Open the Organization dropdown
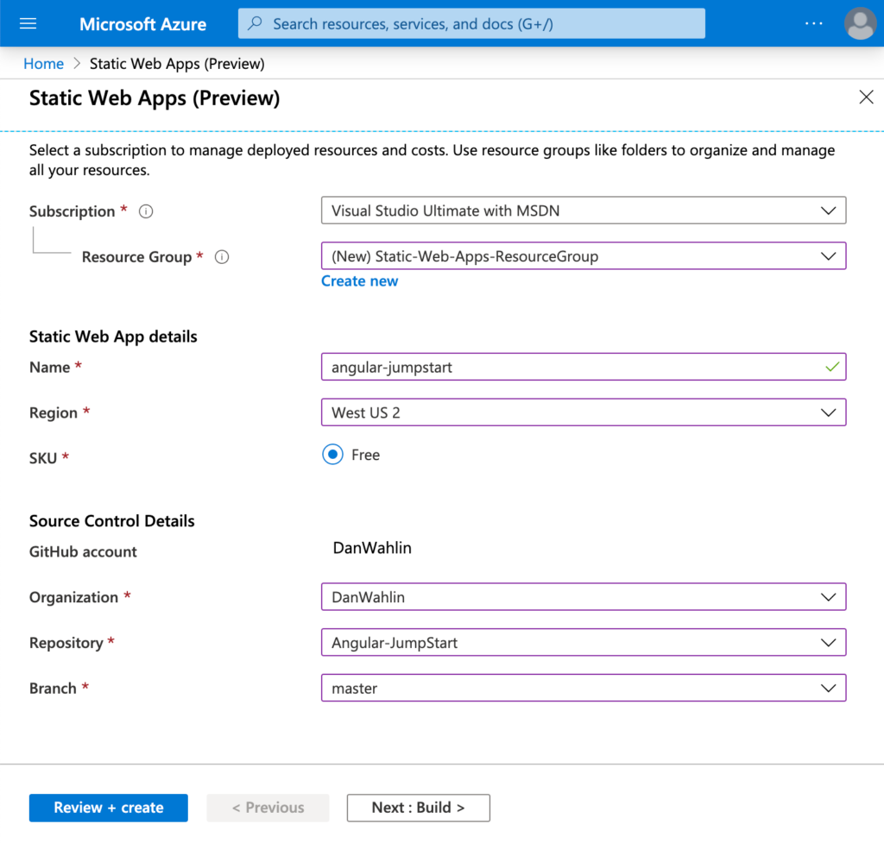Screen dimensions: 884x843 [584, 597]
